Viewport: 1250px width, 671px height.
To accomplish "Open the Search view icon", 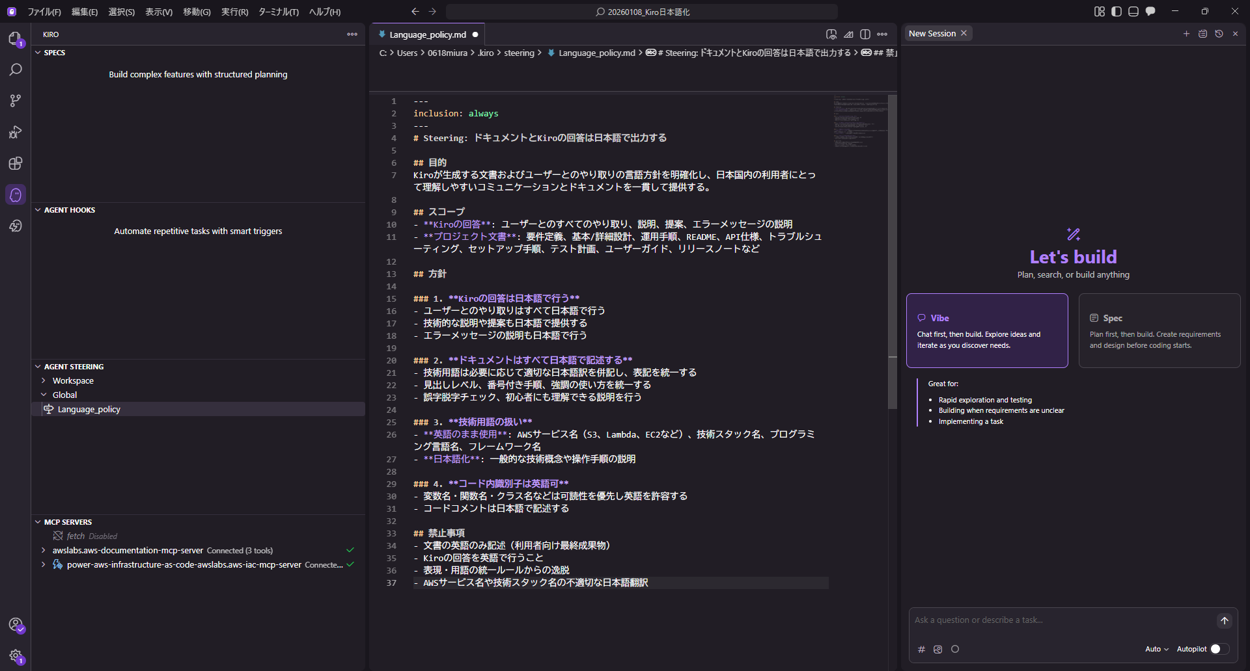I will (16, 69).
